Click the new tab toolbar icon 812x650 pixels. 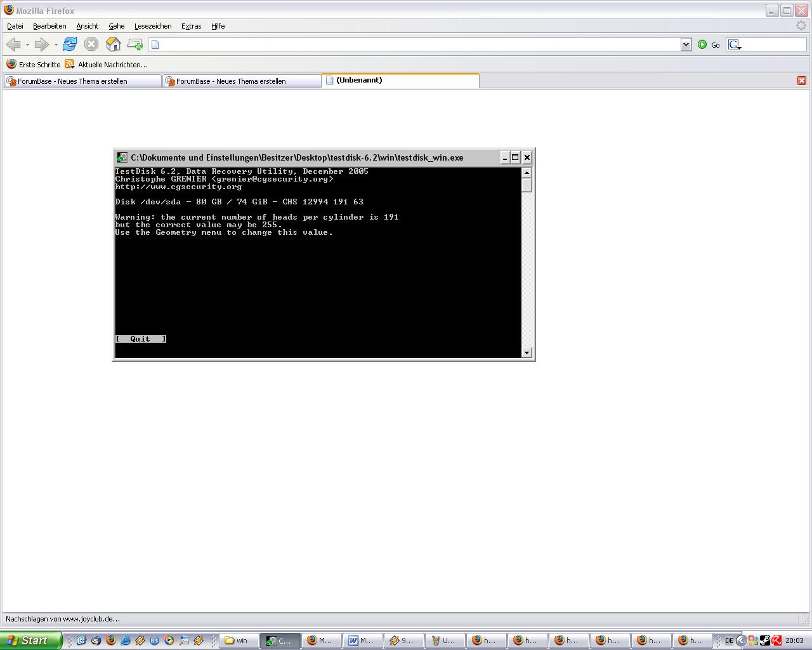[x=134, y=44]
